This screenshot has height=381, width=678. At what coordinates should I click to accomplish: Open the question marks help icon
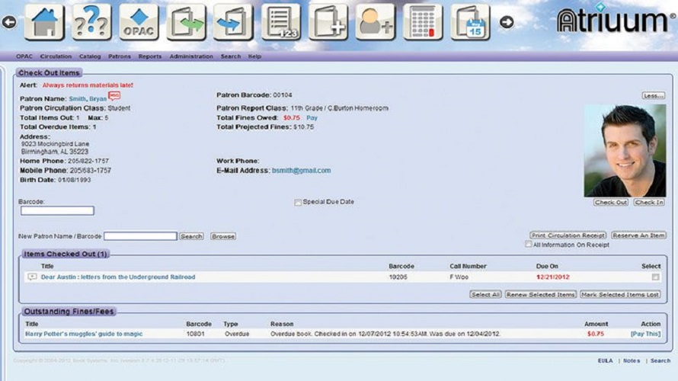(x=91, y=22)
